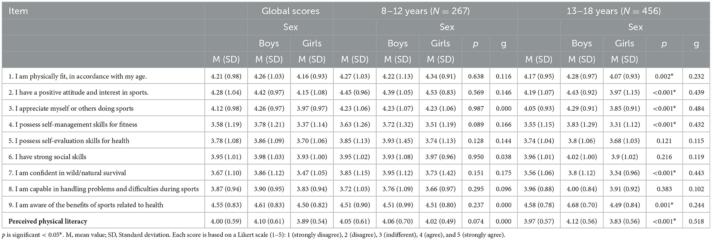Select "0.121" p value in item 5 row
This screenshot has width=712, height=240.
point(664,141)
